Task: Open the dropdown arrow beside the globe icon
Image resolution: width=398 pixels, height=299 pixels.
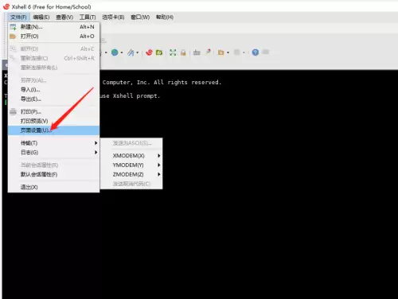Action: coord(122,52)
